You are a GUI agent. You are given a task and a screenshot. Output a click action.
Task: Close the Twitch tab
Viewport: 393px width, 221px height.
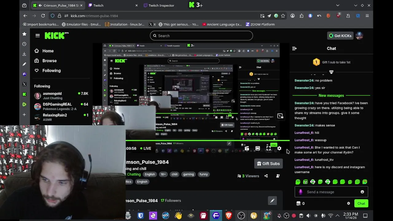point(136,5)
